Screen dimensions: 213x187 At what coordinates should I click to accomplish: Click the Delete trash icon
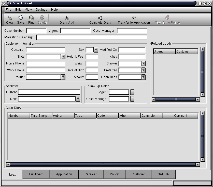[42, 18]
